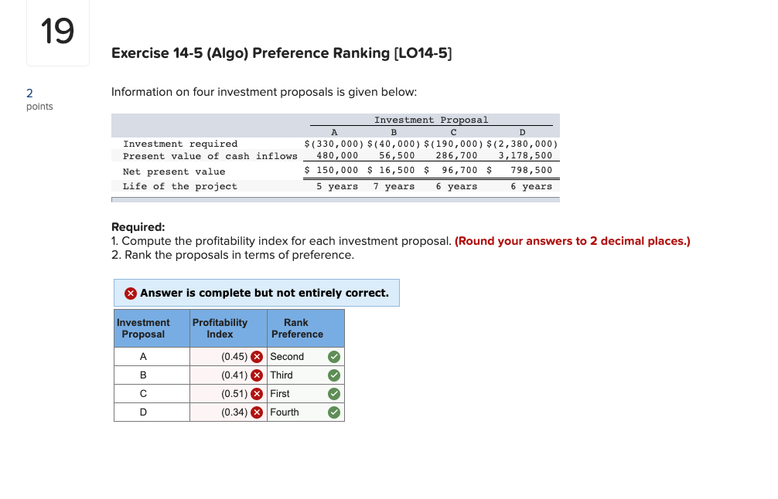This screenshot has width=778, height=499.
Task: Open rank dropdown showing Third
Action: [305, 375]
